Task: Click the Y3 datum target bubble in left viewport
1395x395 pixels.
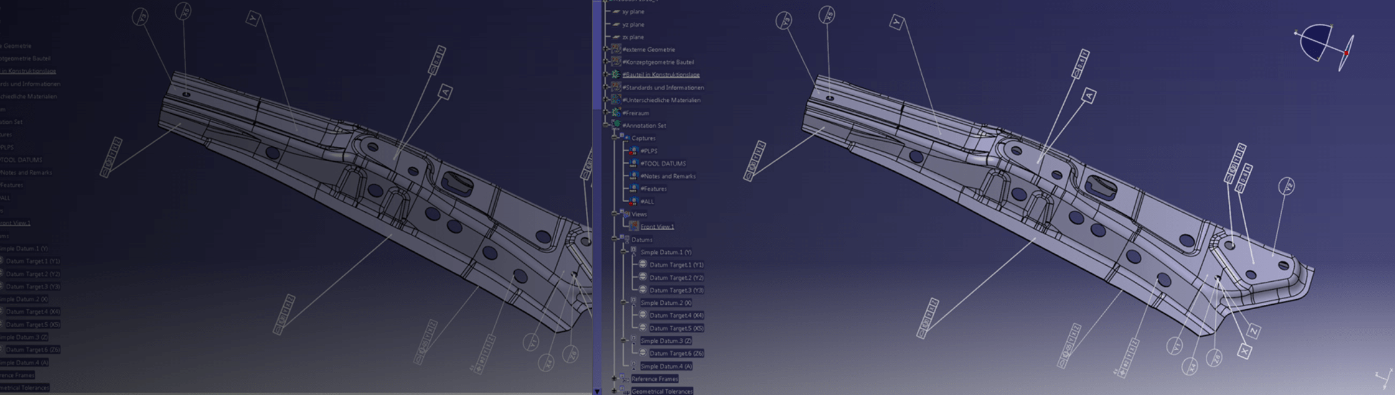Action: coord(141,17)
